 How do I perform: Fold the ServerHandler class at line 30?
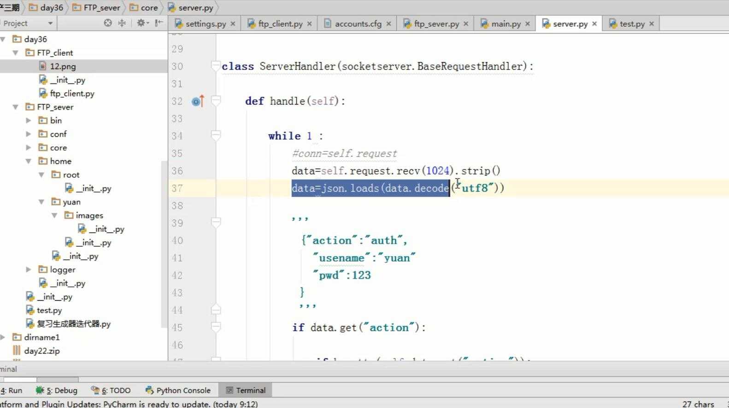coord(216,66)
